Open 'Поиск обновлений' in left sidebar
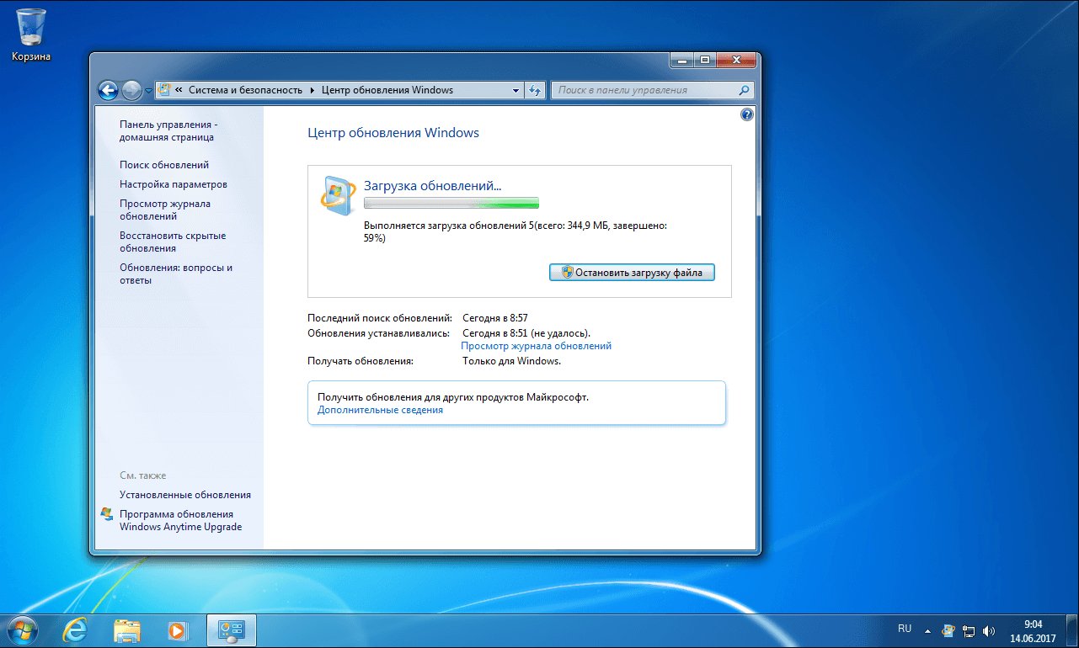The image size is (1079, 648). tap(164, 165)
